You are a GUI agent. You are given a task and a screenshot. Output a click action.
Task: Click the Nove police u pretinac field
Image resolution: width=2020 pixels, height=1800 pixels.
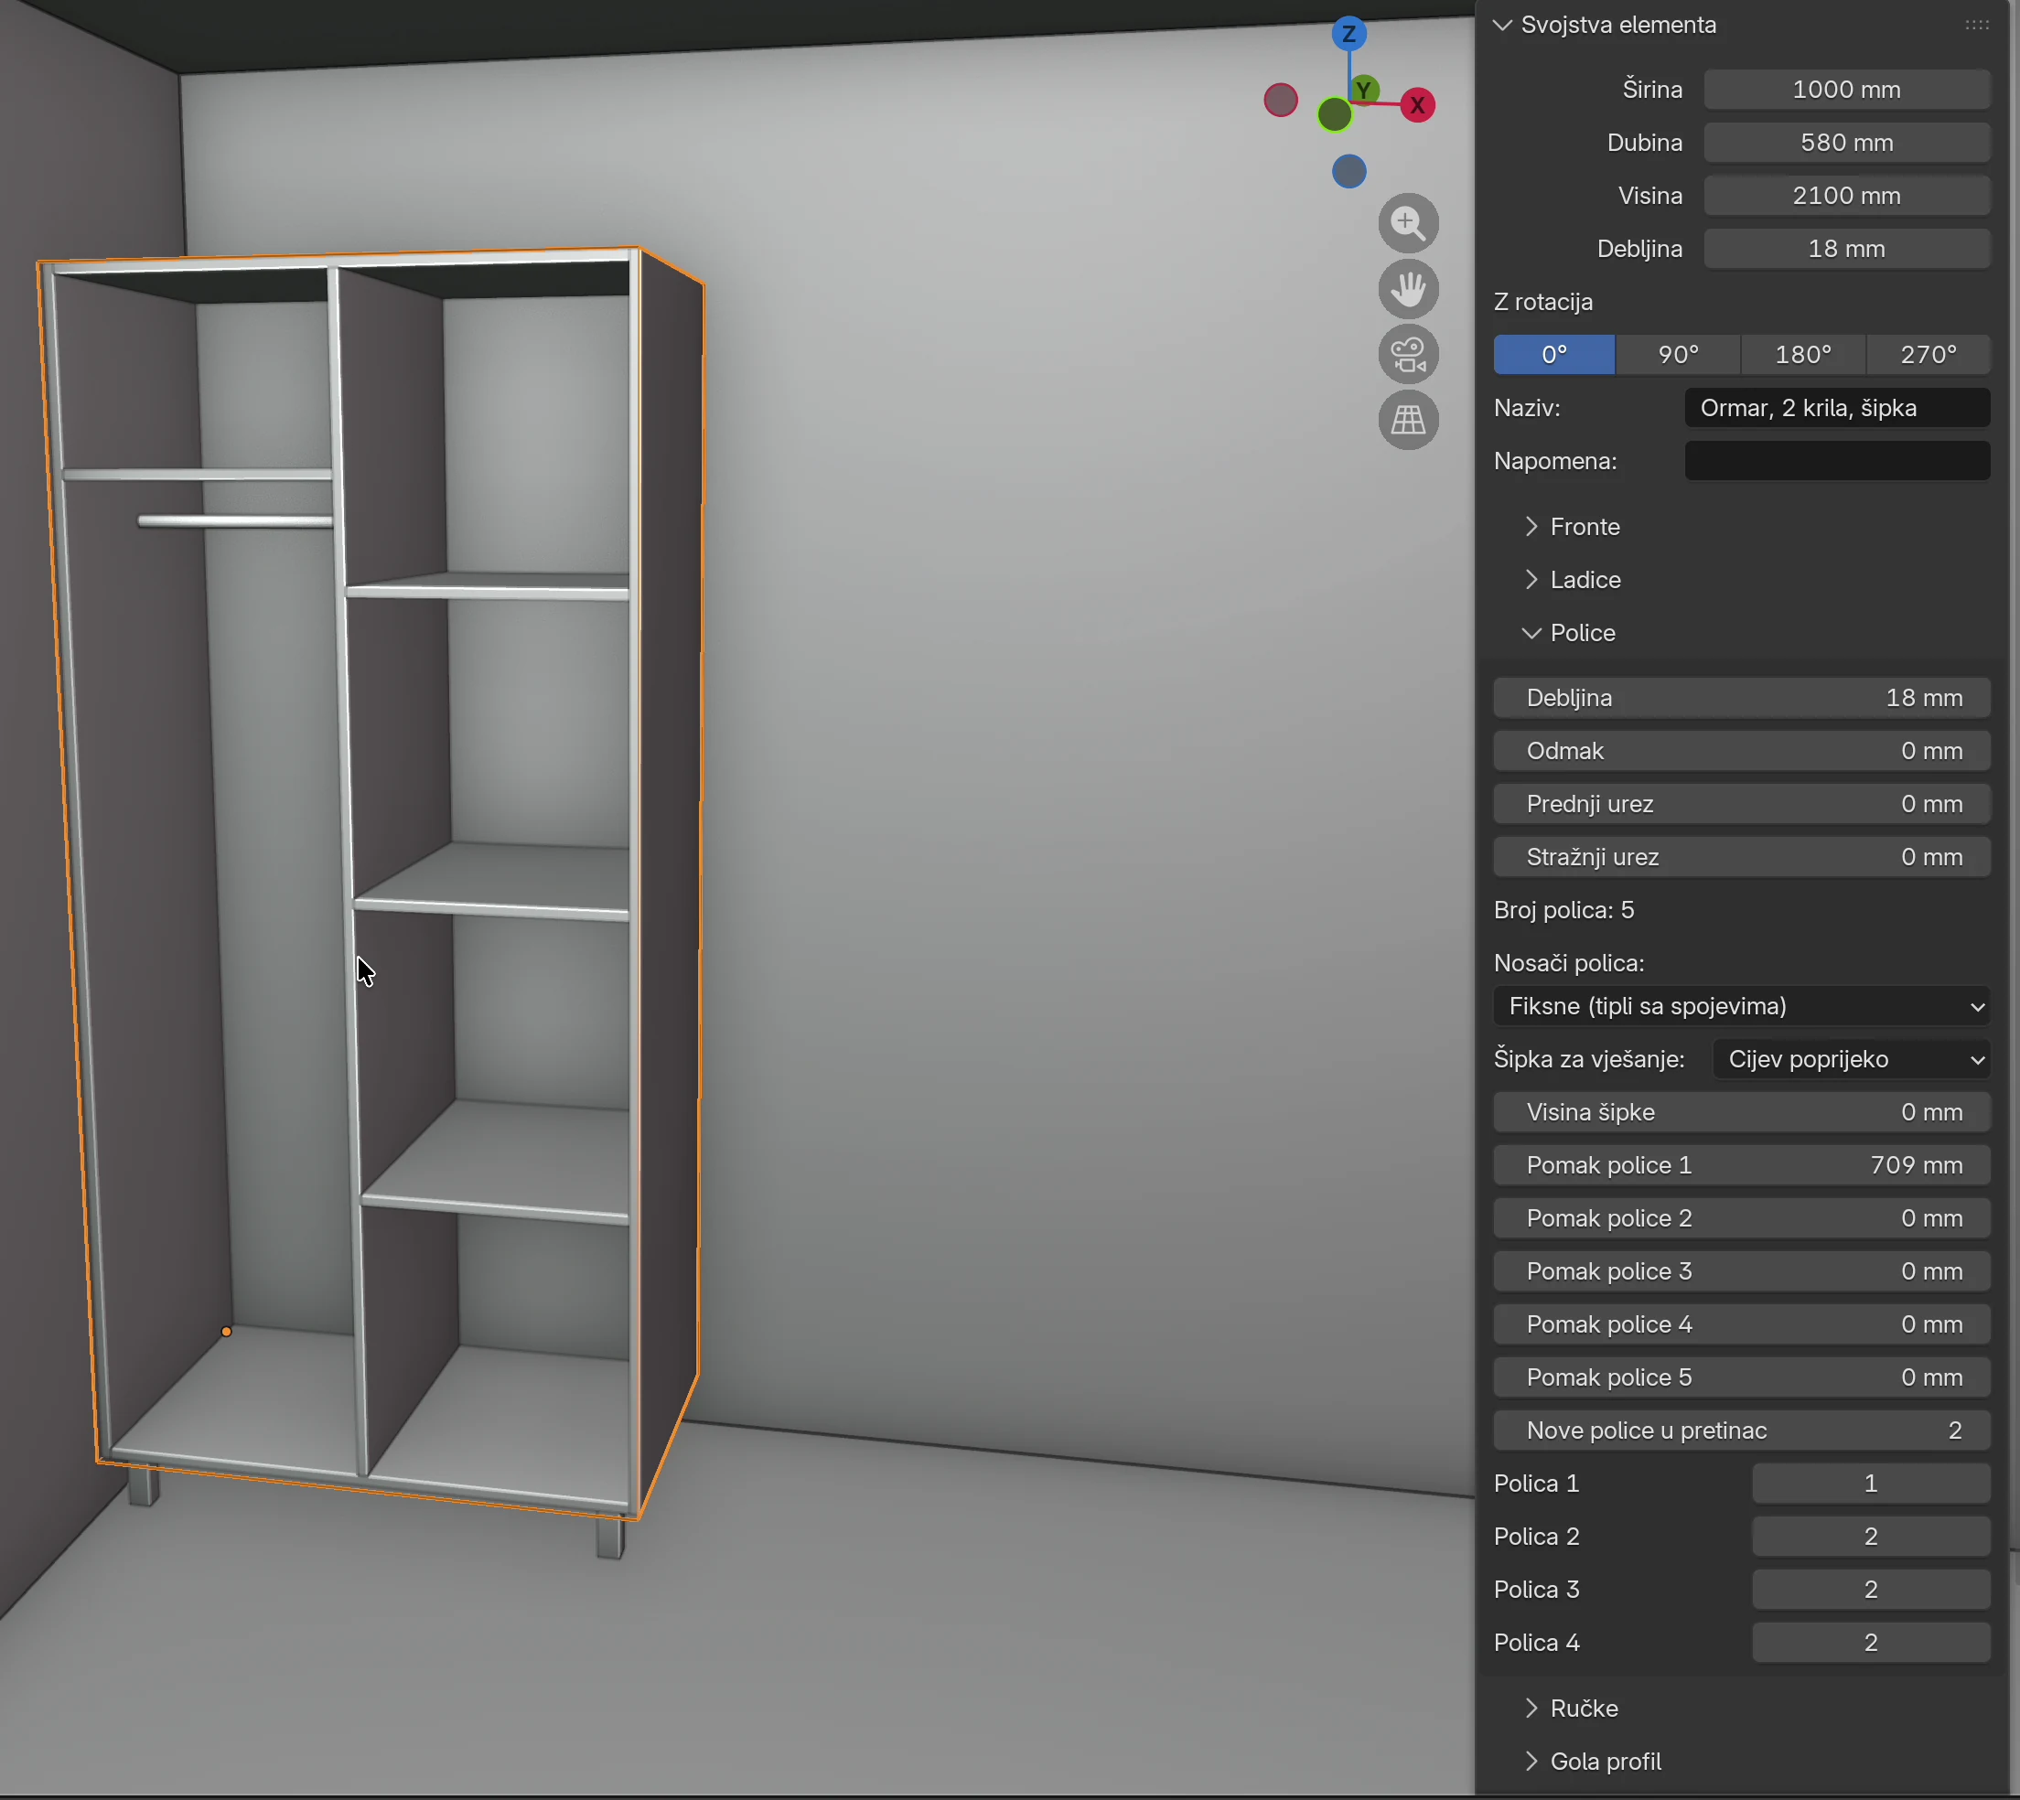(1742, 1430)
